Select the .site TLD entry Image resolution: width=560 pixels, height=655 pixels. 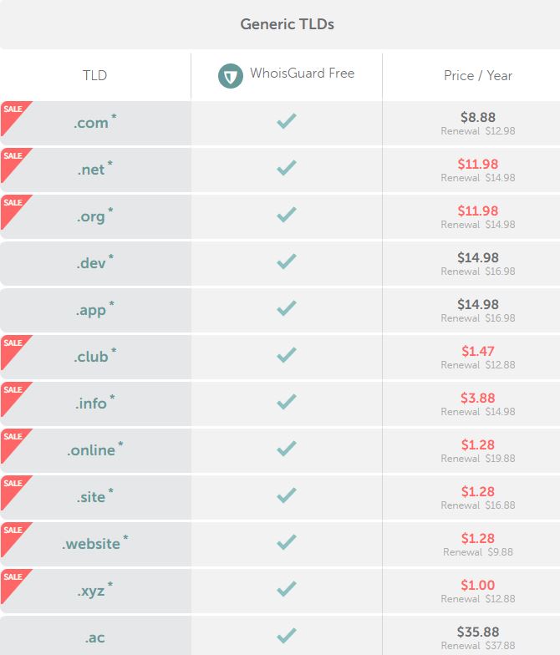90,497
